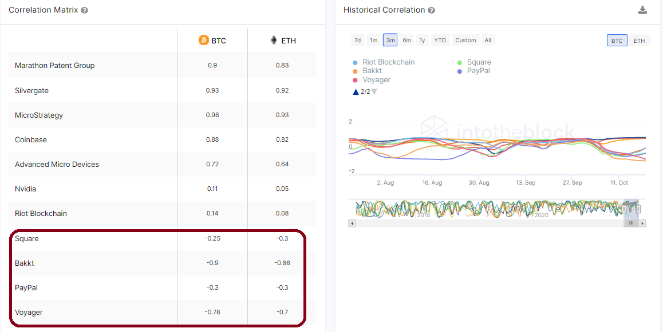Click the Voyager row label in the matrix
Viewport: 663px width, 332px height.
click(x=29, y=312)
